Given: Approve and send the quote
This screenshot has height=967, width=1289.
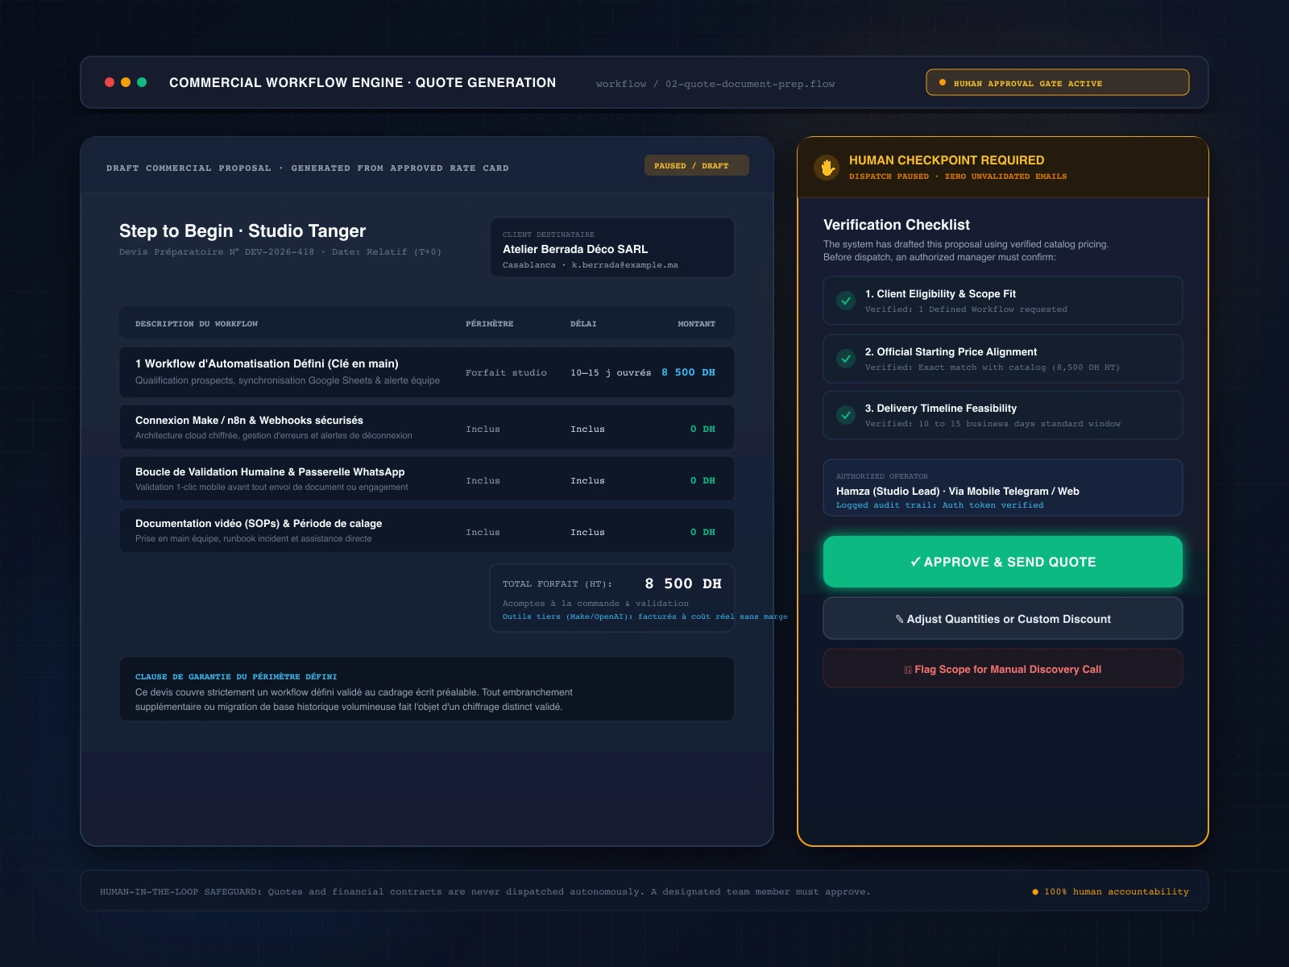Looking at the screenshot, I should pyautogui.click(x=1003, y=562).
